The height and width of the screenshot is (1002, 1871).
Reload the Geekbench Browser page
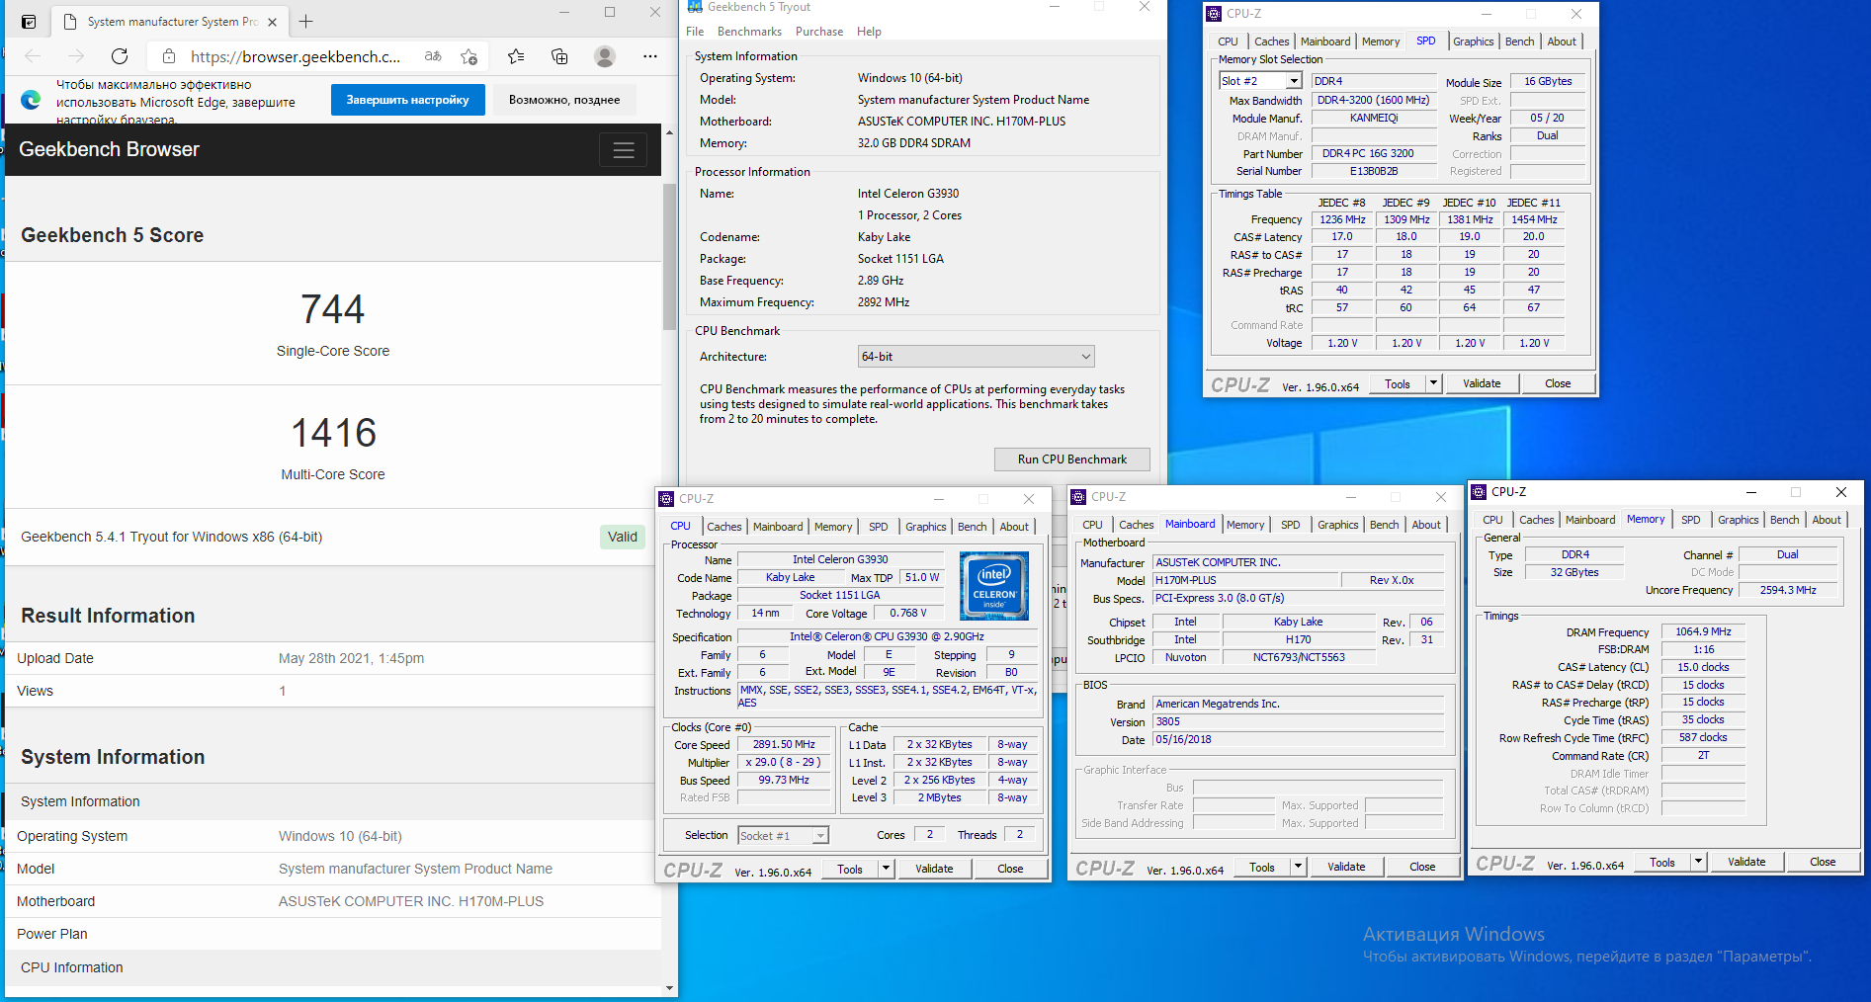tap(120, 56)
